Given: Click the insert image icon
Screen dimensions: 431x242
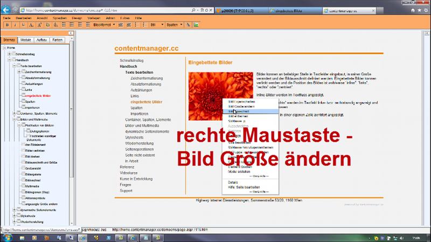Looking at the screenshot, I should point(196,25).
